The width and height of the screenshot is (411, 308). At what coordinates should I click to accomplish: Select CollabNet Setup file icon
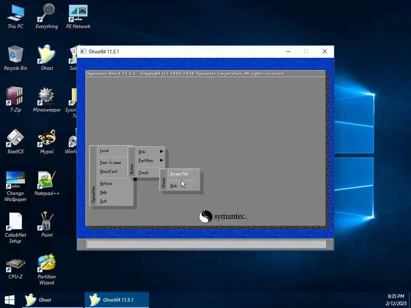pyautogui.click(x=16, y=228)
